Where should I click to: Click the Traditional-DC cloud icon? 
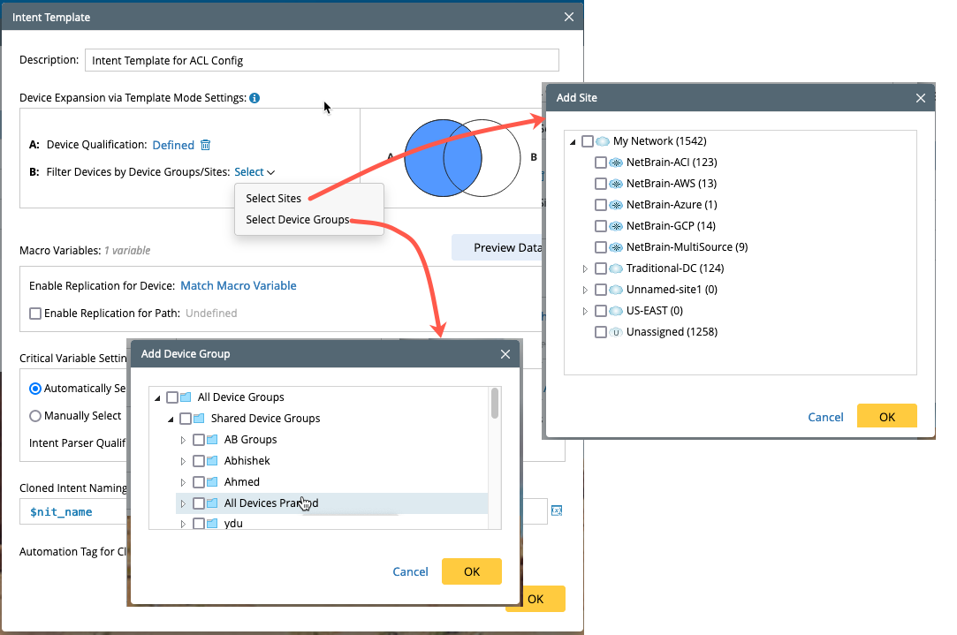(x=616, y=268)
